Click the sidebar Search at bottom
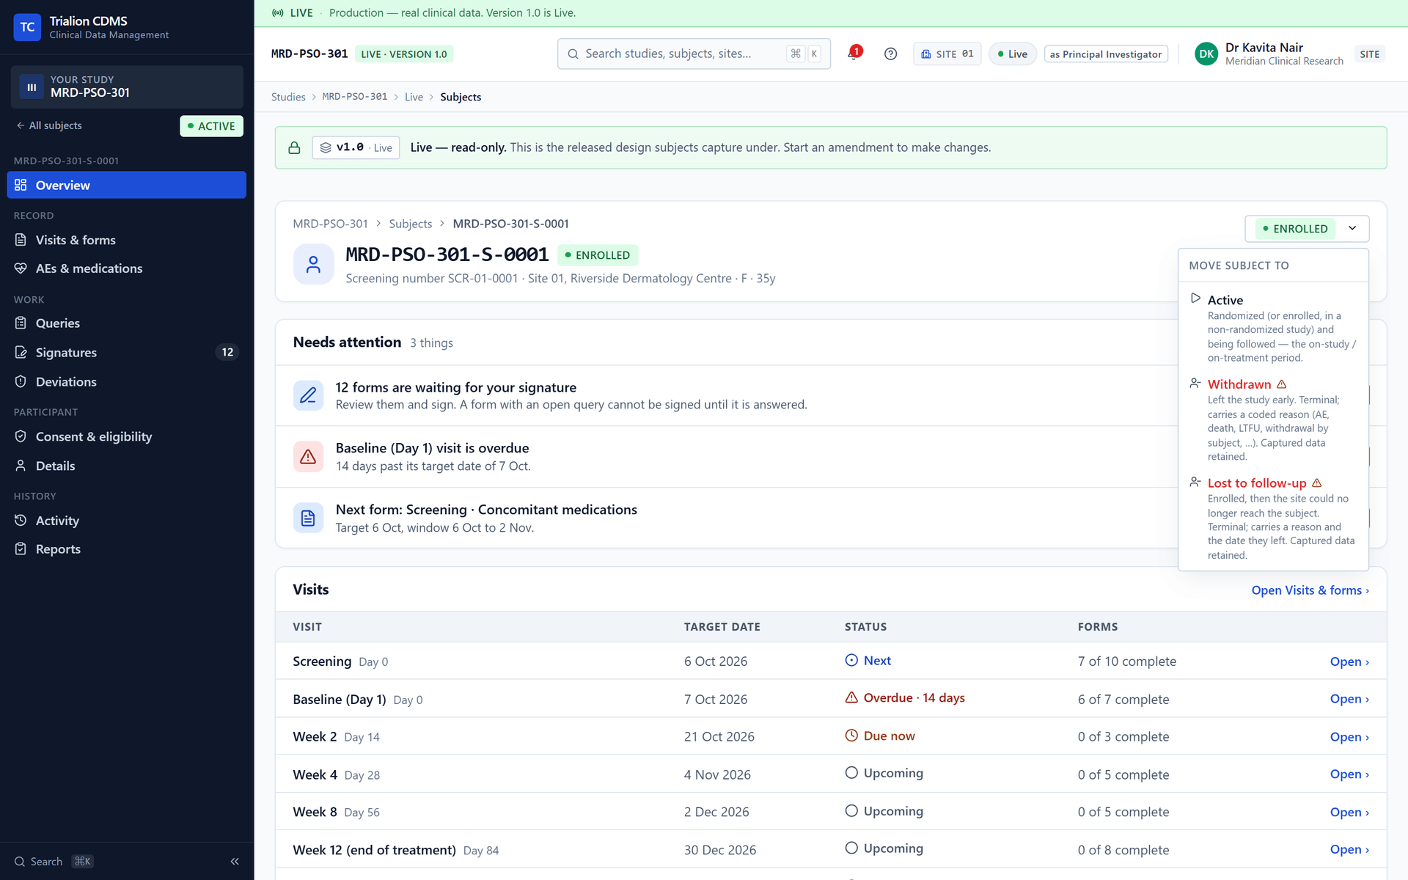 (x=54, y=862)
